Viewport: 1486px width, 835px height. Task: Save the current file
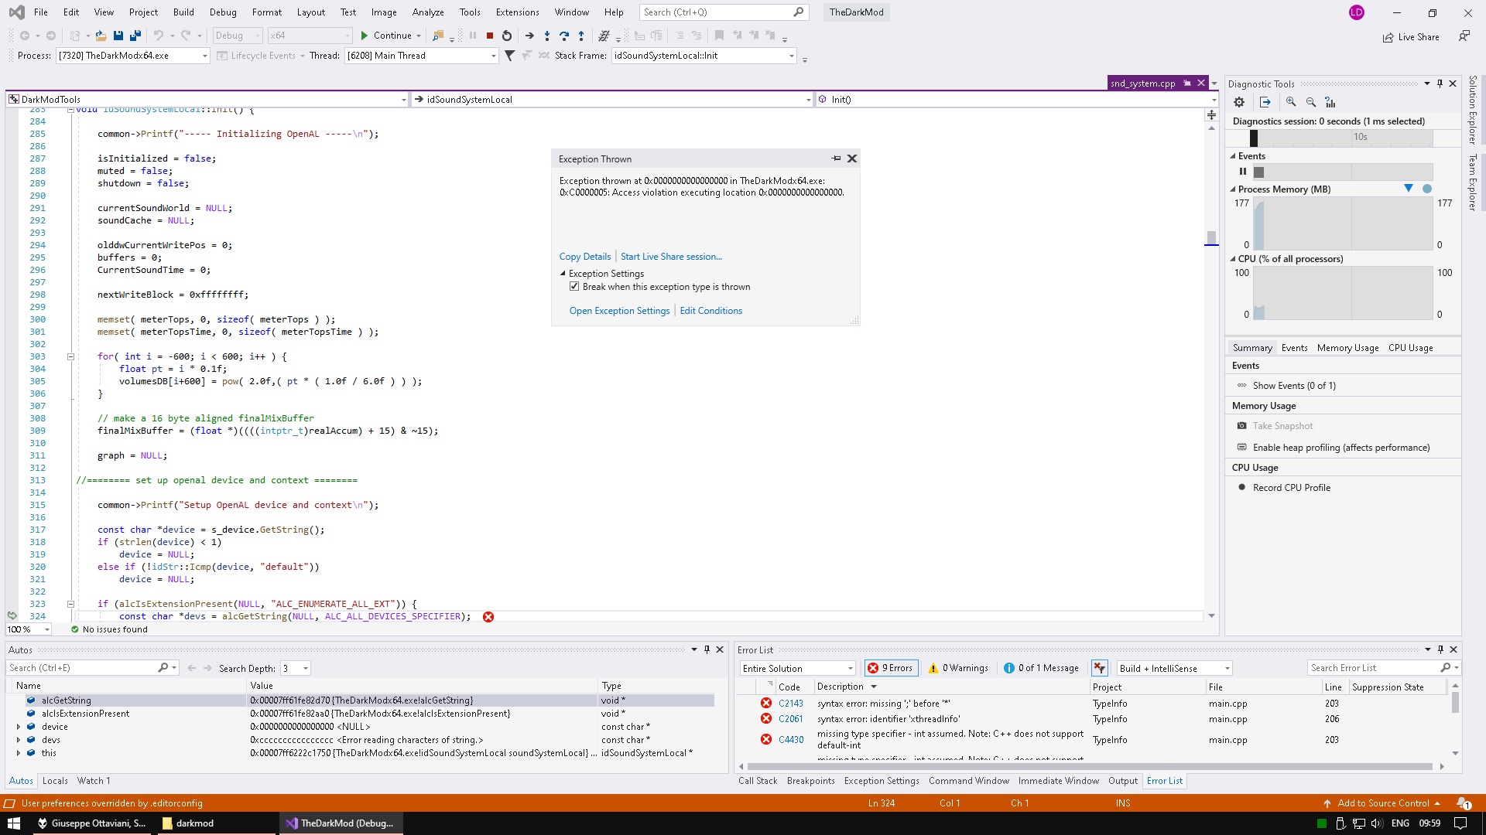click(x=118, y=36)
